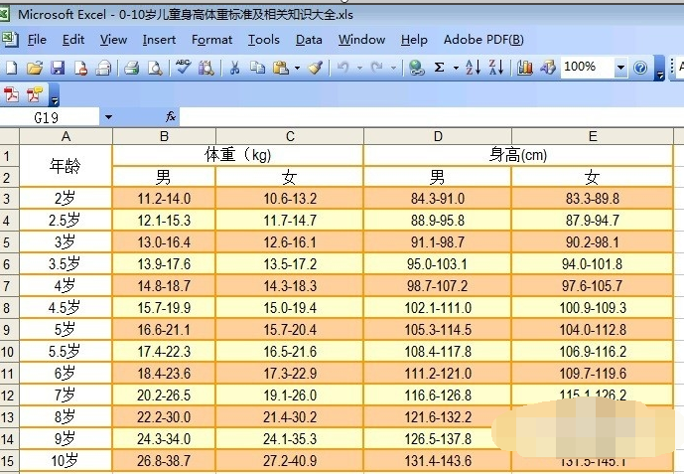This screenshot has width=684, height=474.
Task: Click the New blank workbook icon
Action: pos(11,68)
